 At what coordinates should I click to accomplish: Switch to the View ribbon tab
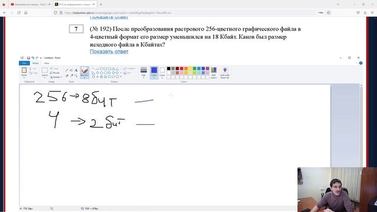click(x=47, y=63)
